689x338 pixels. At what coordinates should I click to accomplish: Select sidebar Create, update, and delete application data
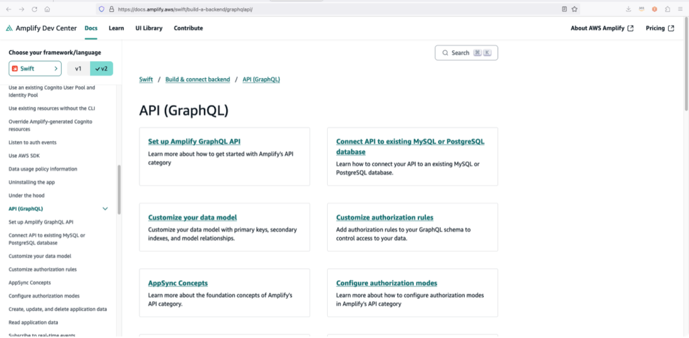58,309
